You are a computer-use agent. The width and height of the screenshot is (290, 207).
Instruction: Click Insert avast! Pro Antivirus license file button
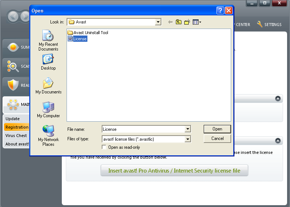pyautogui.click(x=174, y=170)
